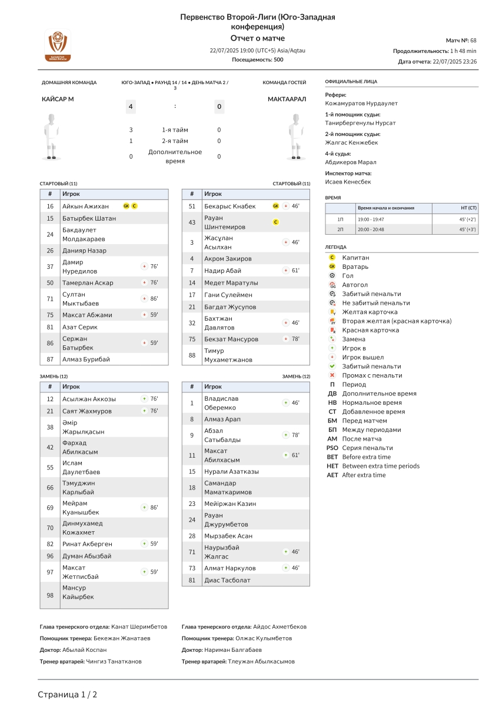Click the home team player silhouette
499x706 pixels.
pyautogui.click(x=52, y=136)
